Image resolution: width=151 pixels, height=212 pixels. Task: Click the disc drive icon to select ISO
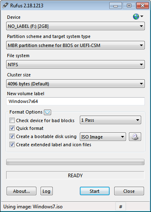coord(135,136)
